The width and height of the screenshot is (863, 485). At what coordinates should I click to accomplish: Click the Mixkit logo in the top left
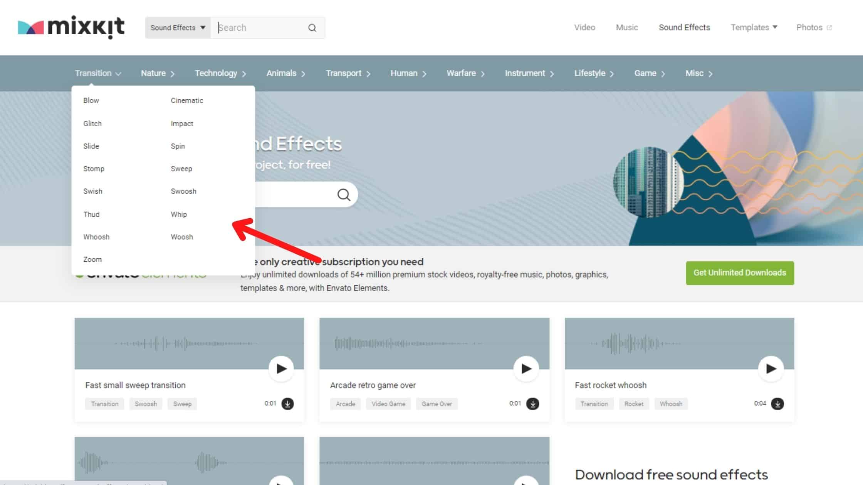click(x=72, y=27)
